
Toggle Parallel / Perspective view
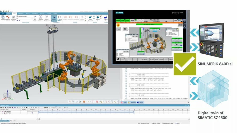coord(54,18)
